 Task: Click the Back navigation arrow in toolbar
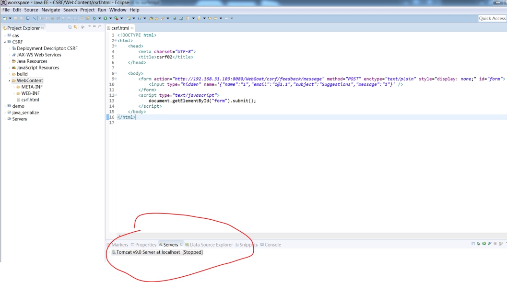(215, 18)
